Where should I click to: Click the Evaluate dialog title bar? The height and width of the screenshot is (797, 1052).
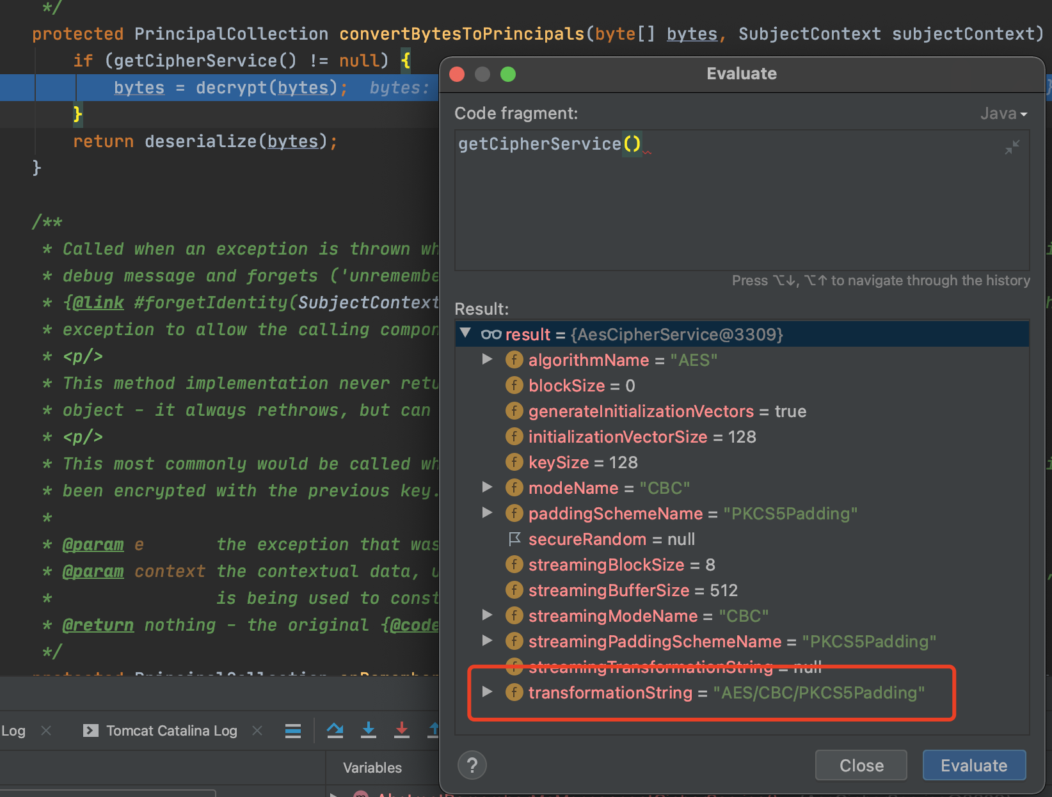click(742, 74)
